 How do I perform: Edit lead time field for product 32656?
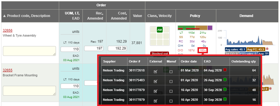[x=70, y=49]
